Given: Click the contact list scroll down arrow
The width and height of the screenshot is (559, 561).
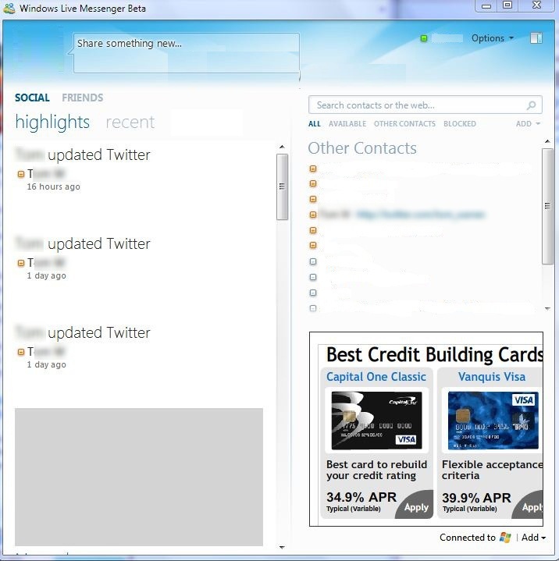Looking at the screenshot, I should (x=547, y=308).
